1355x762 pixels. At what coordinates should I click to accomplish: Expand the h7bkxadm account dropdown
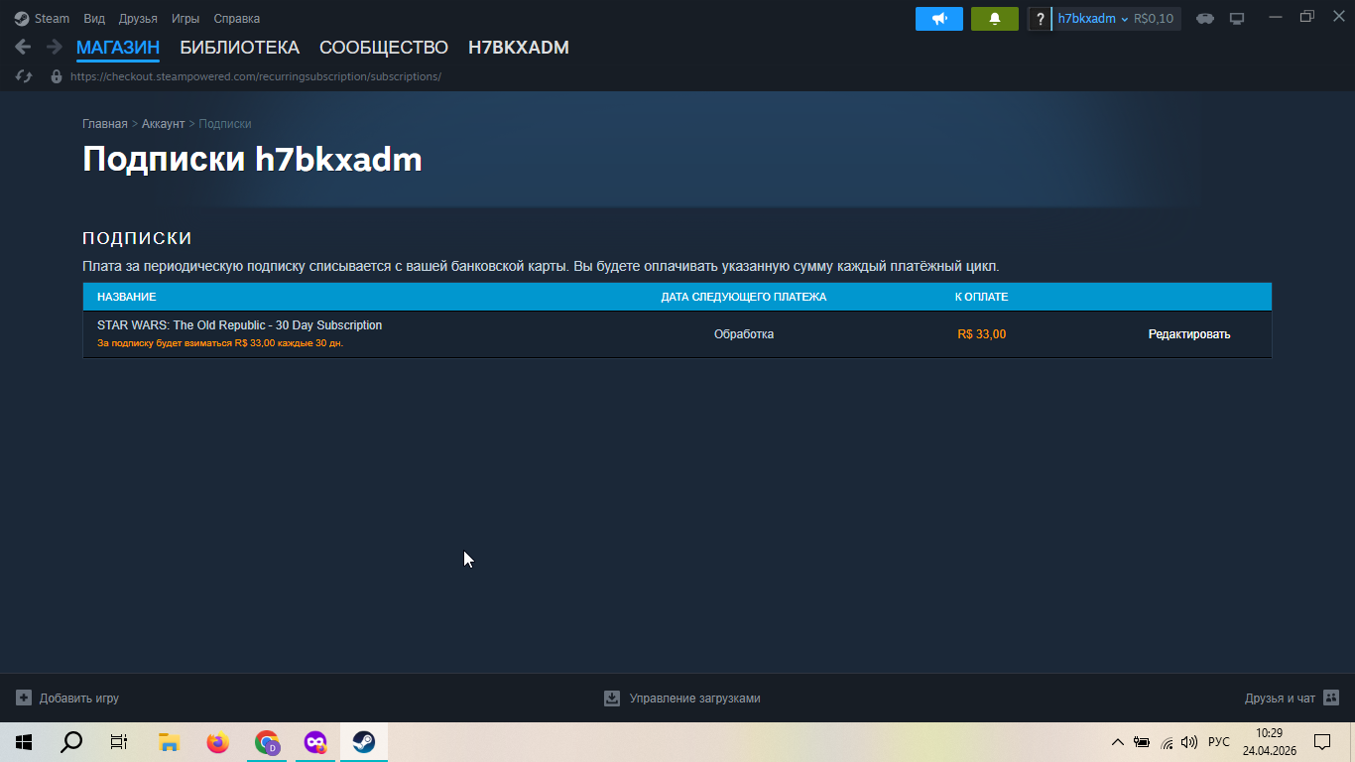(x=1093, y=19)
